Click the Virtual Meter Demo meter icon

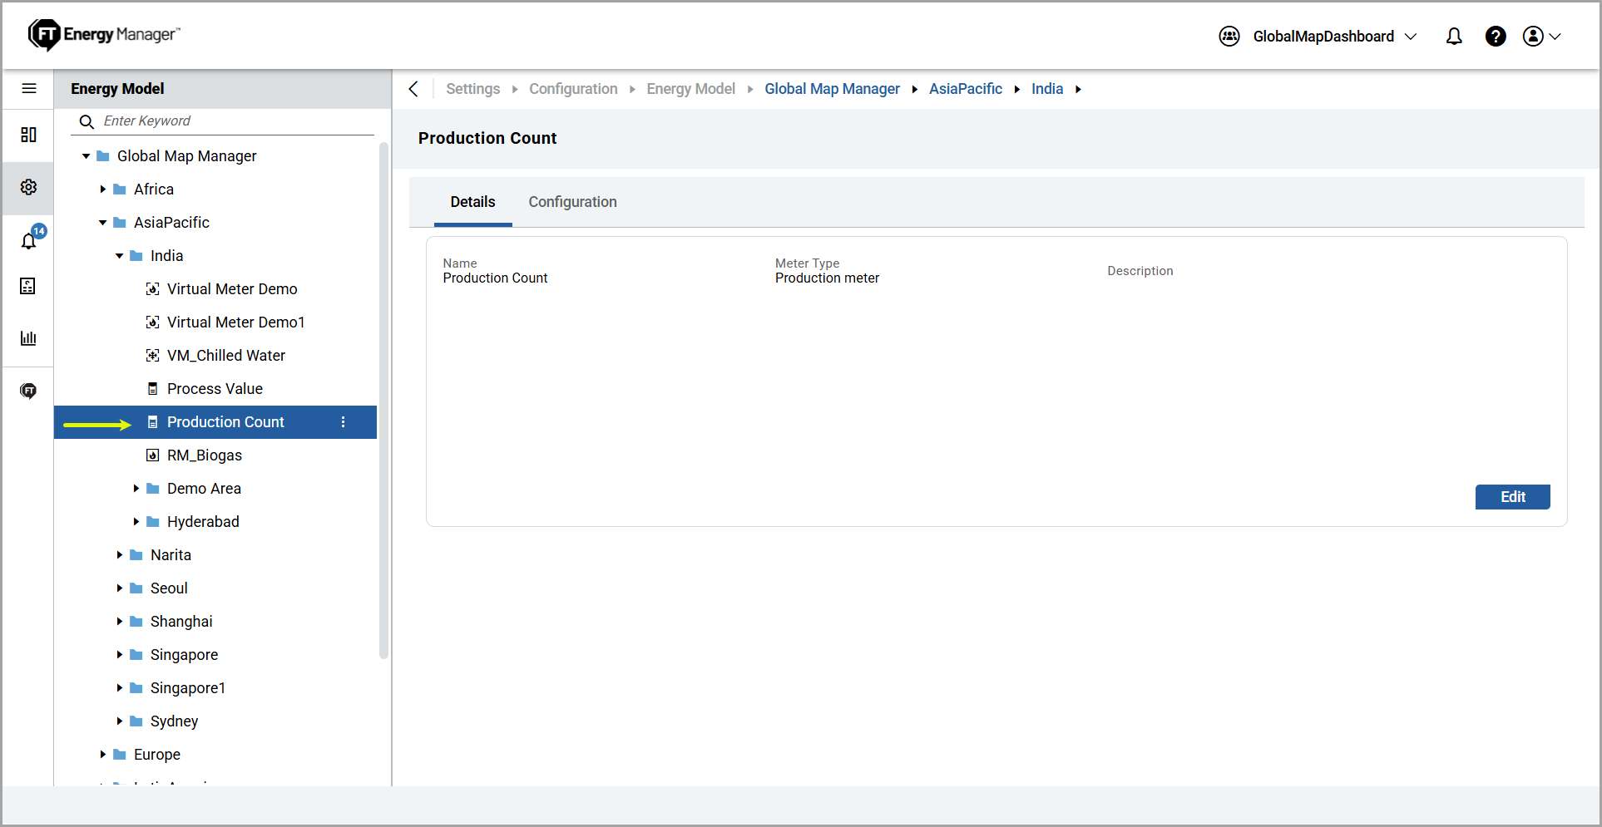(153, 289)
